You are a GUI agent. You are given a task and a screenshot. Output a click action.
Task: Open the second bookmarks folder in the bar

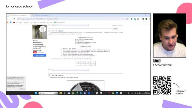(26, 22)
